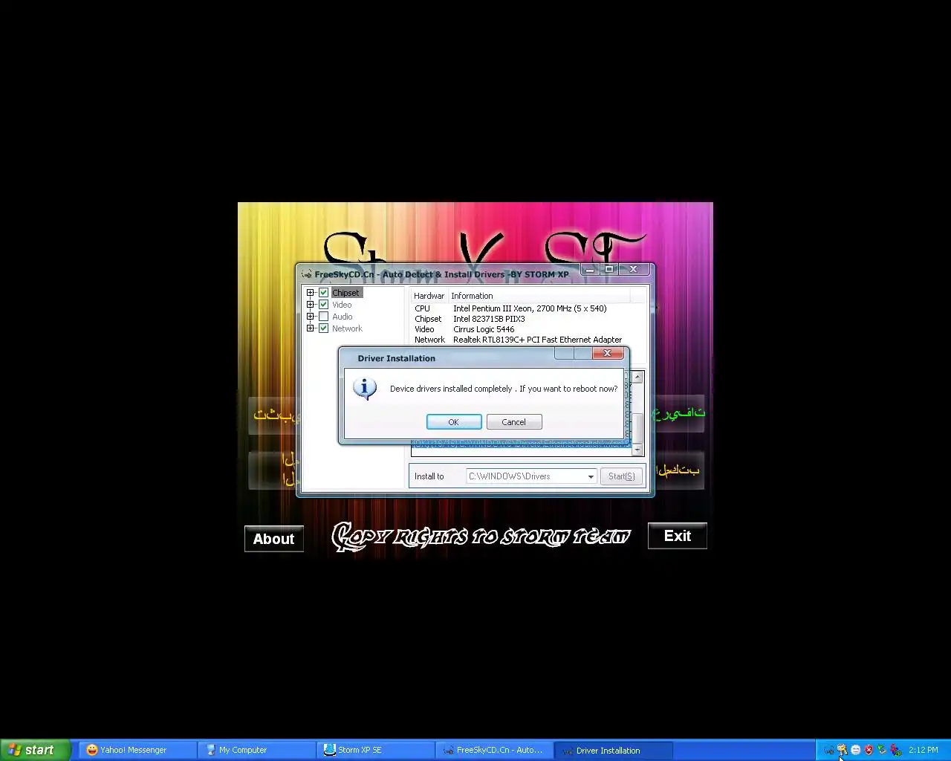Click the FreeSkyCD title bar icon
Viewport: 951px width, 761px height.
coord(306,274)
